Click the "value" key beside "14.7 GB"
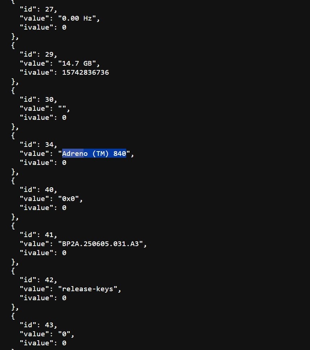 coord(34,64)
